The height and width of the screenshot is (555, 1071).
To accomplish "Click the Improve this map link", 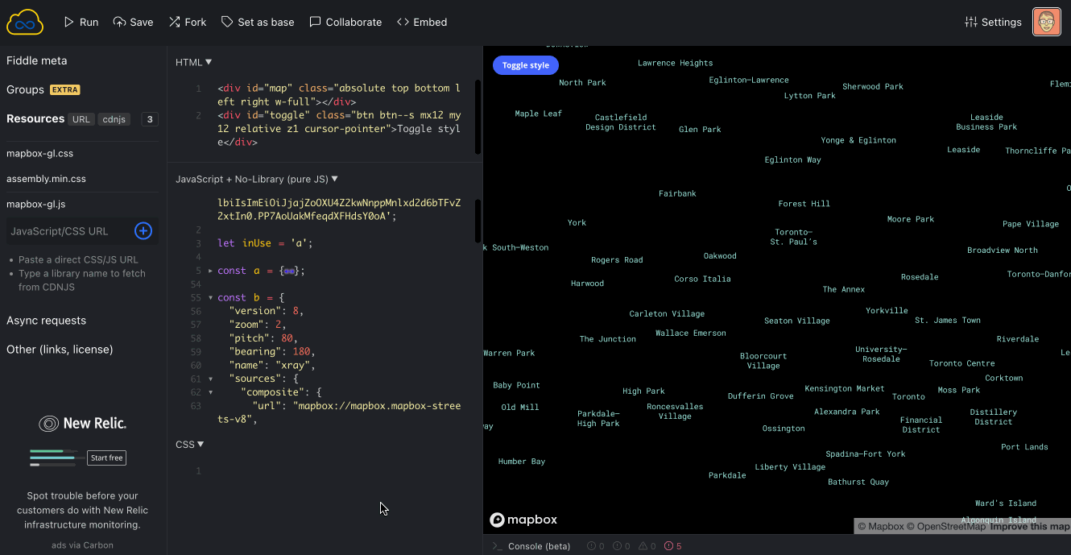I will point(1029,525).
